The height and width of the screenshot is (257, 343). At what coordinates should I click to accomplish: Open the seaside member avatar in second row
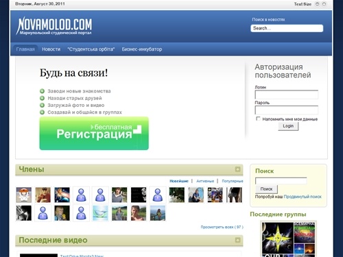pos(158,213)
